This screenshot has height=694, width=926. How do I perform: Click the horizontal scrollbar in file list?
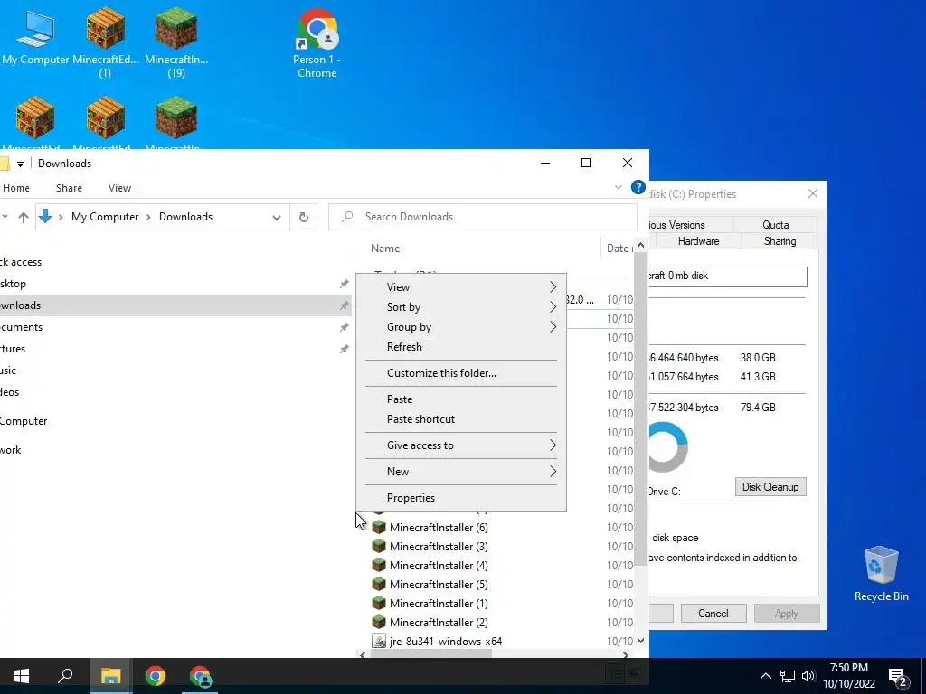[x=430, y=654]
